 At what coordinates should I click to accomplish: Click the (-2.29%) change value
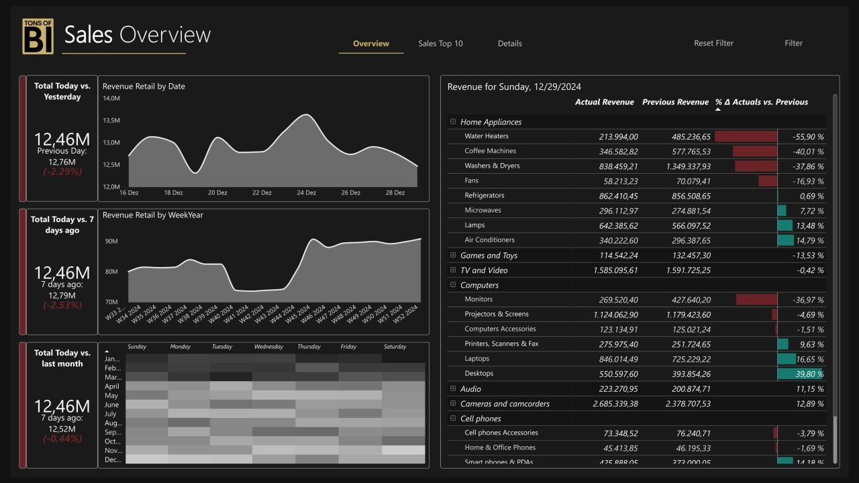coord(62,172)
